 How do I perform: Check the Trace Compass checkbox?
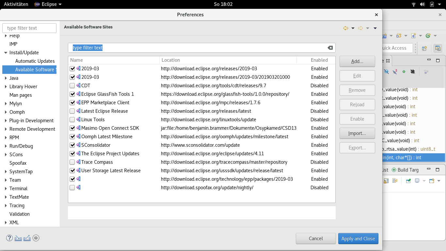pos(72,162)
